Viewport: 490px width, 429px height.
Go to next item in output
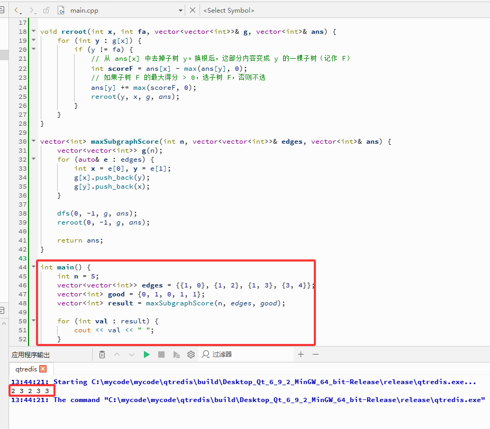[132, 355]
